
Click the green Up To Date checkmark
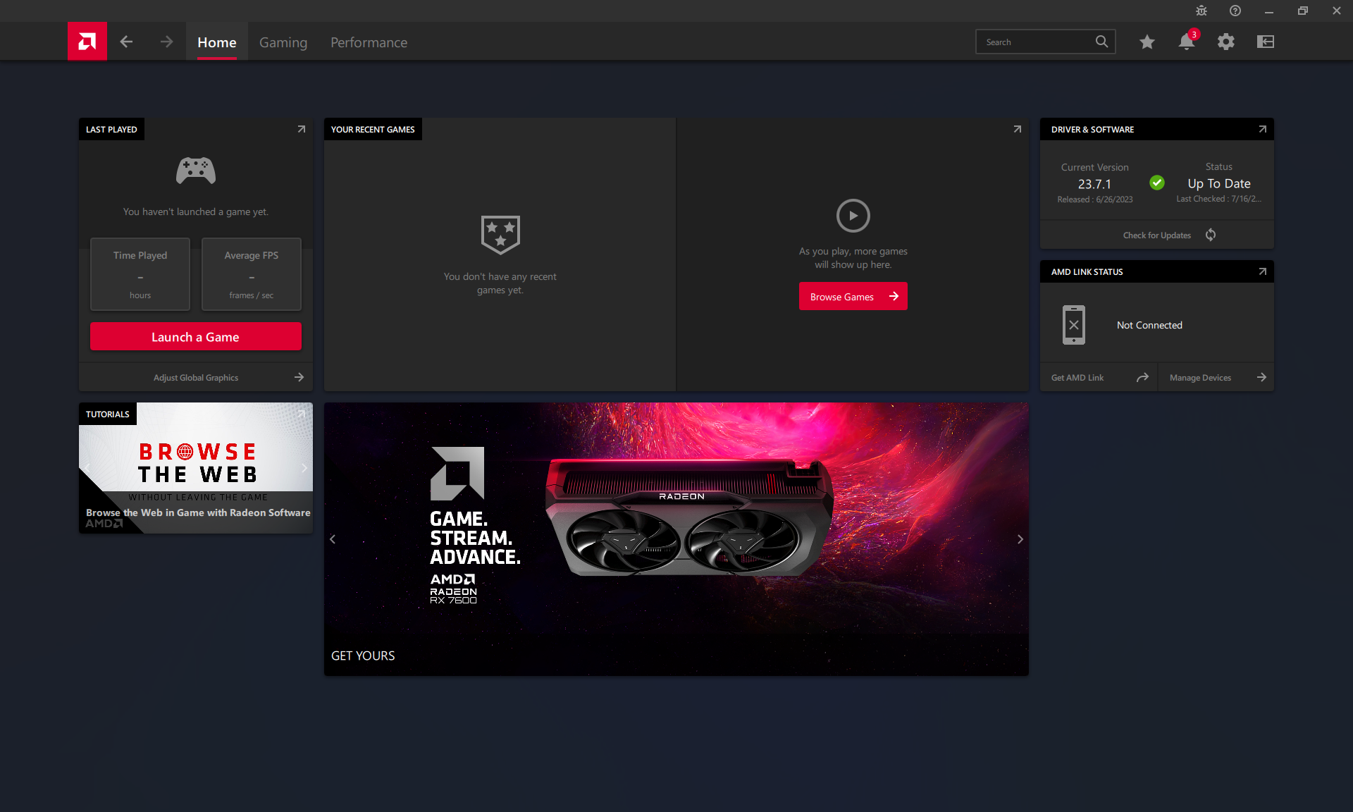[1157, 183]
